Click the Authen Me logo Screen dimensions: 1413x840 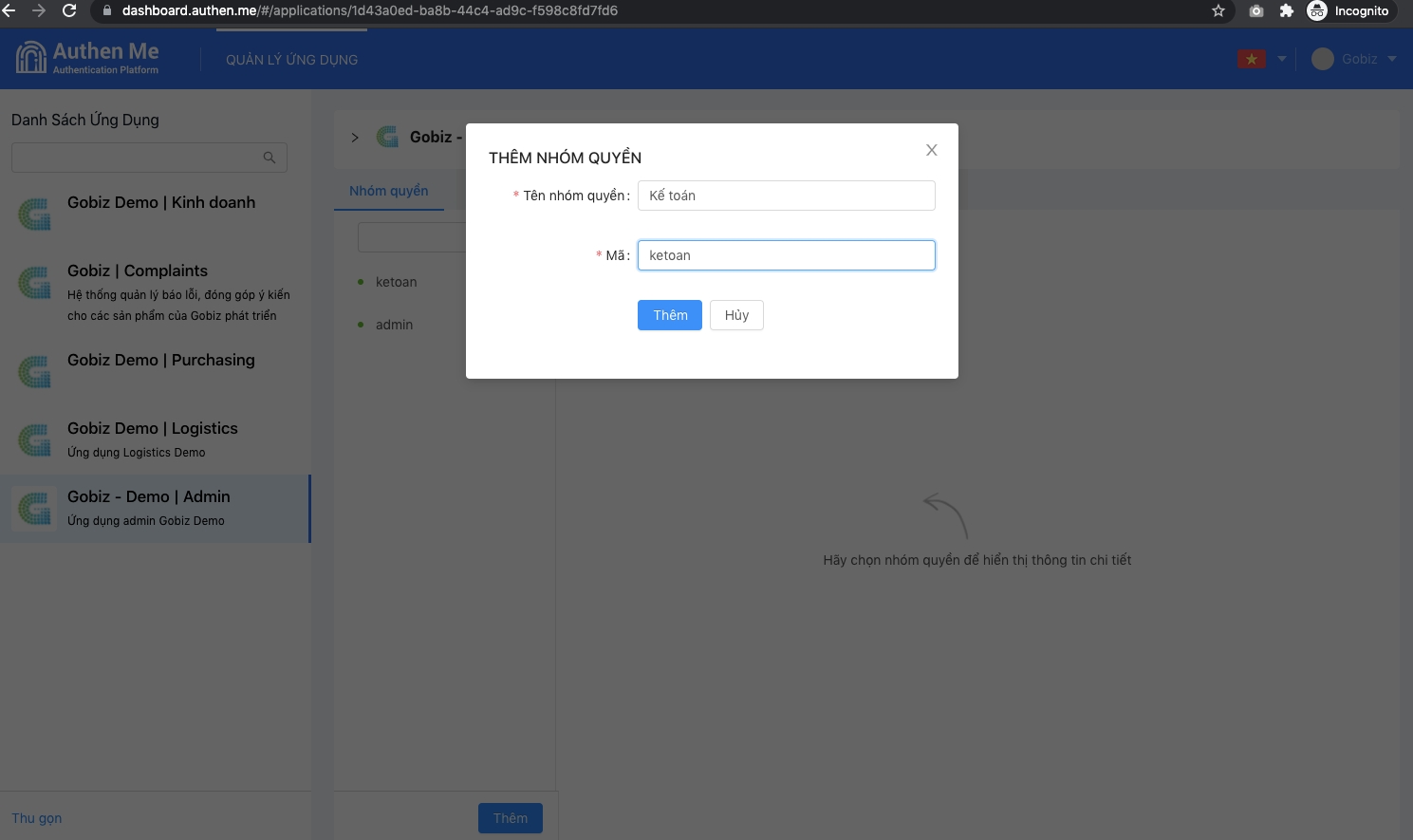[x=87, y=58]
